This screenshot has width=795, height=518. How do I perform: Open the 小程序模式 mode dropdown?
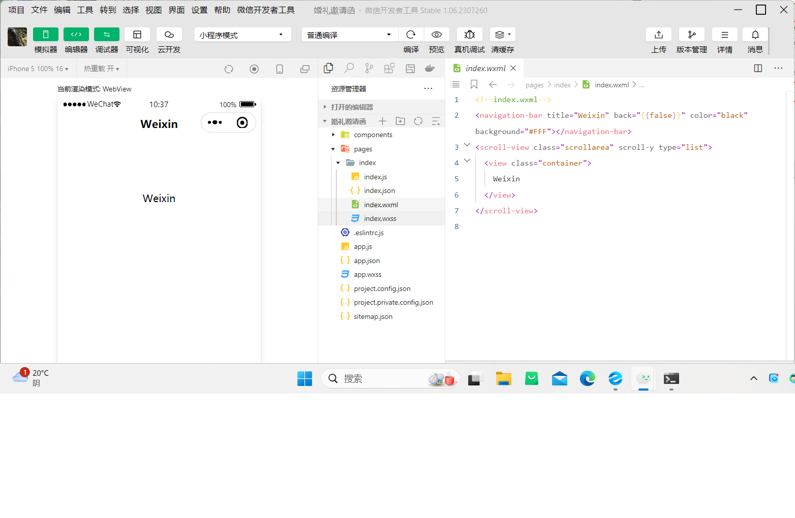coord(242,35)
